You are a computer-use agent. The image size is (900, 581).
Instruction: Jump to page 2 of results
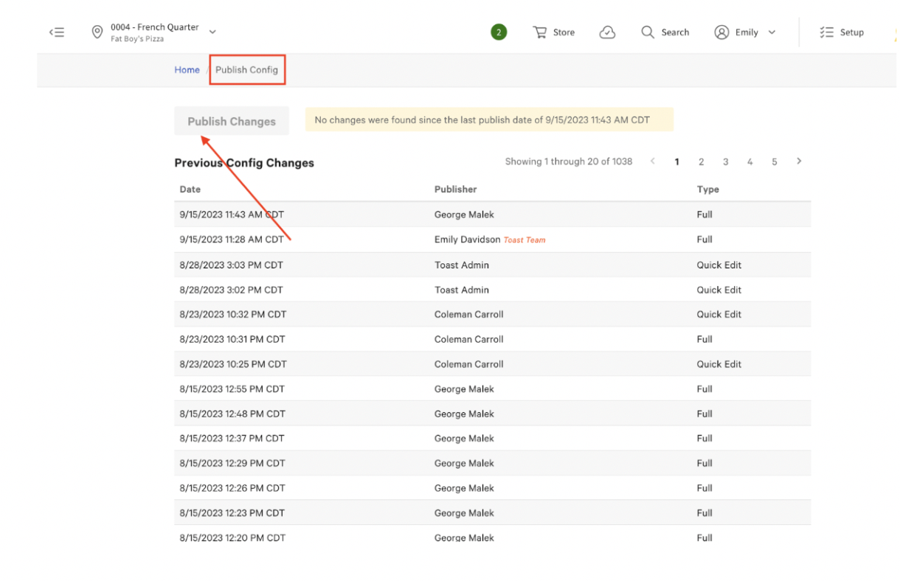click(x=701, y=162)
